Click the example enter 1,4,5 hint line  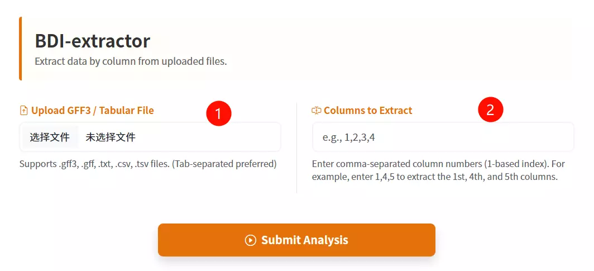click(435, 177)
